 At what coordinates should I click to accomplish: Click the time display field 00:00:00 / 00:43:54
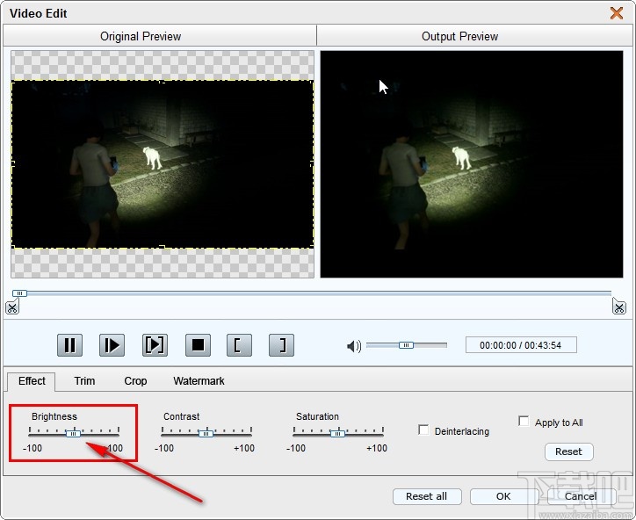[x=521, y=345]
